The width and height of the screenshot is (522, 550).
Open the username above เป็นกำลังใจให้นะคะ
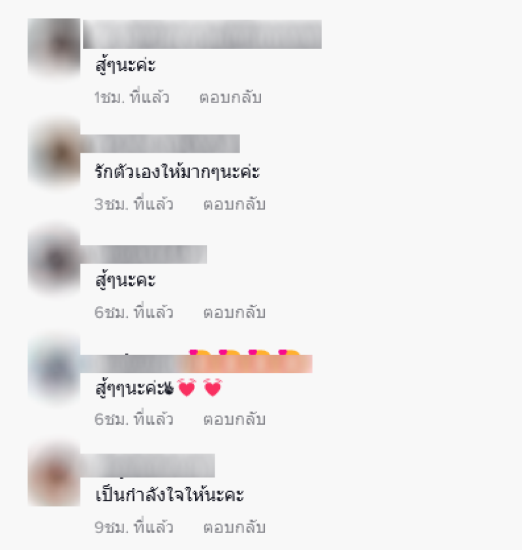(x=147, y=465)
